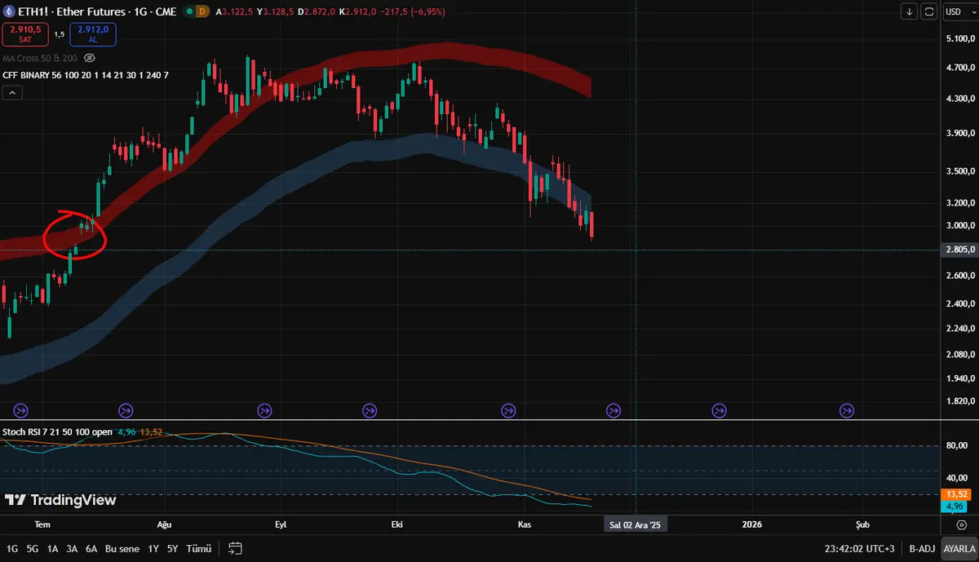This screenshot has width=979, height=562.
Task: Select the 1A time range
Action: coord(53,548)
